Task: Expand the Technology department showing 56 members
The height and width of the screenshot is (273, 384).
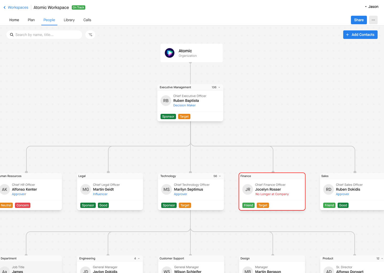Action: coord(219,176)
